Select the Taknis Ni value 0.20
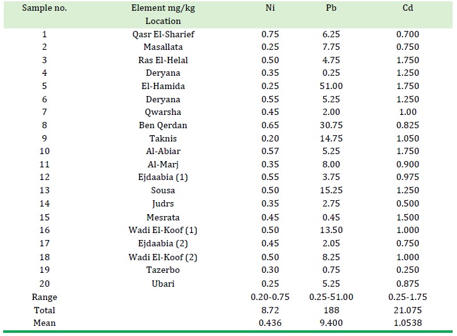This screenshot has width=457, height=336. point(270,138)
